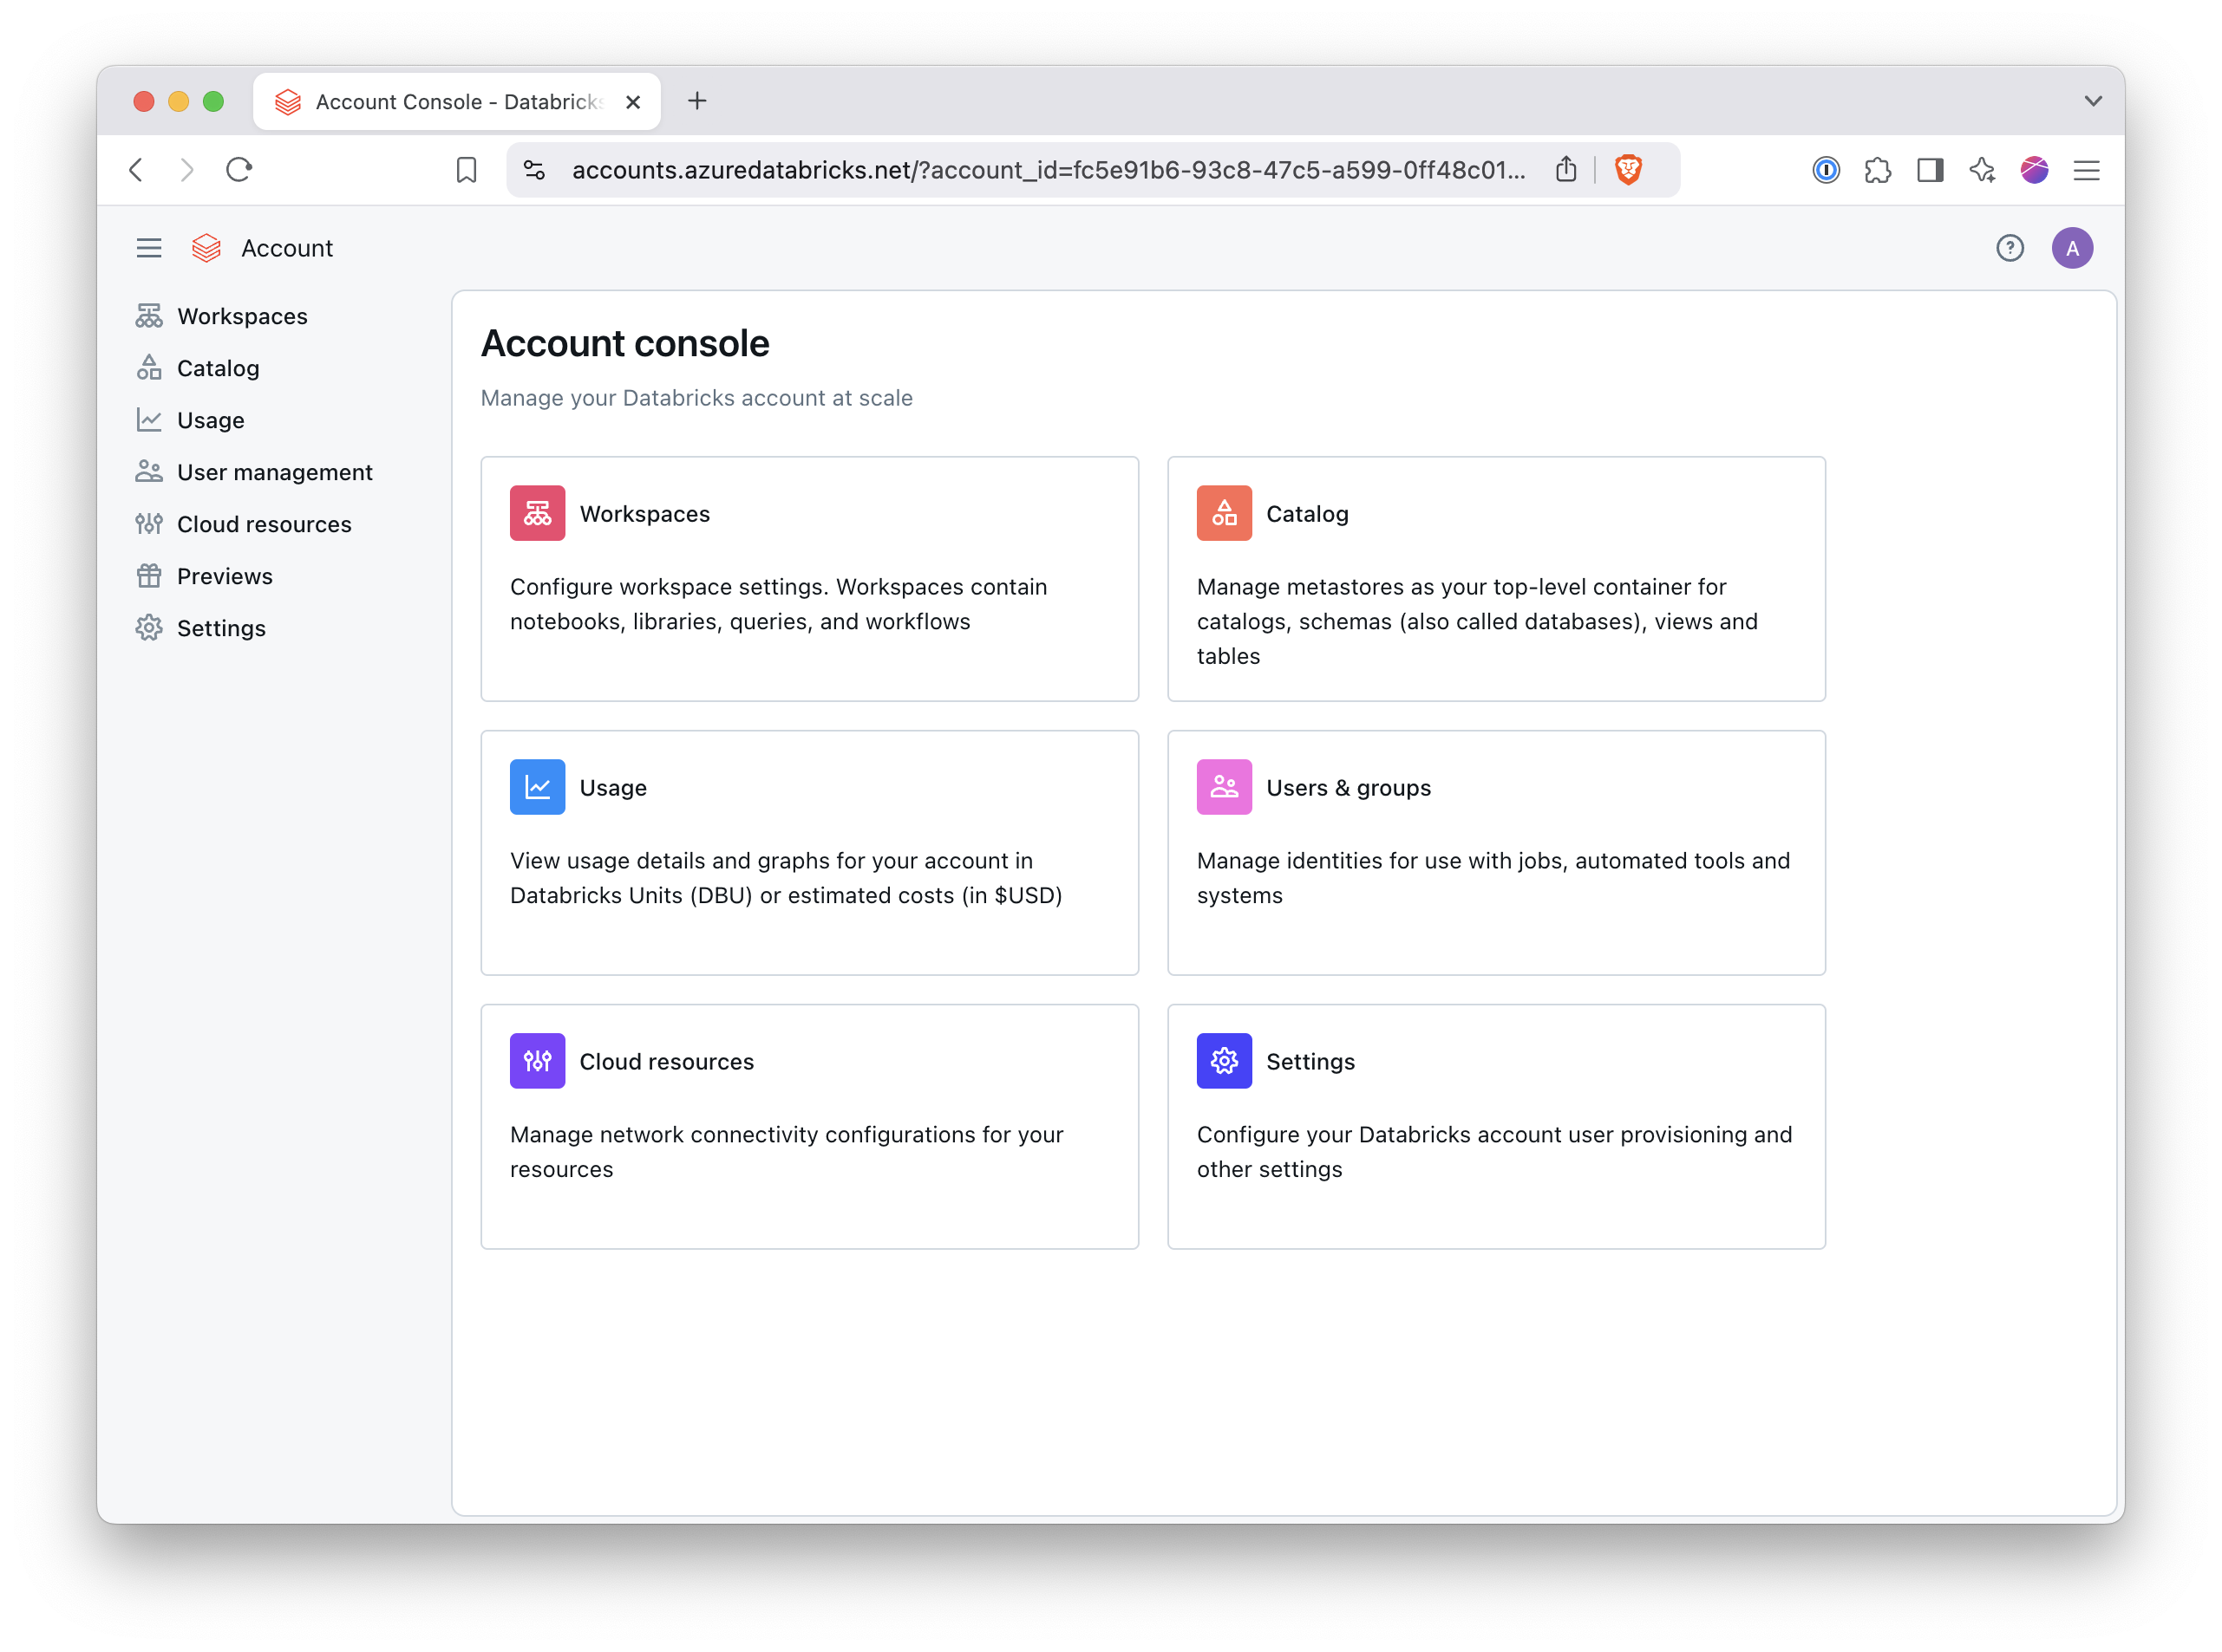Expand the tab search chevron
Screen dimensions: 2222x1652
pos(2092,101)
